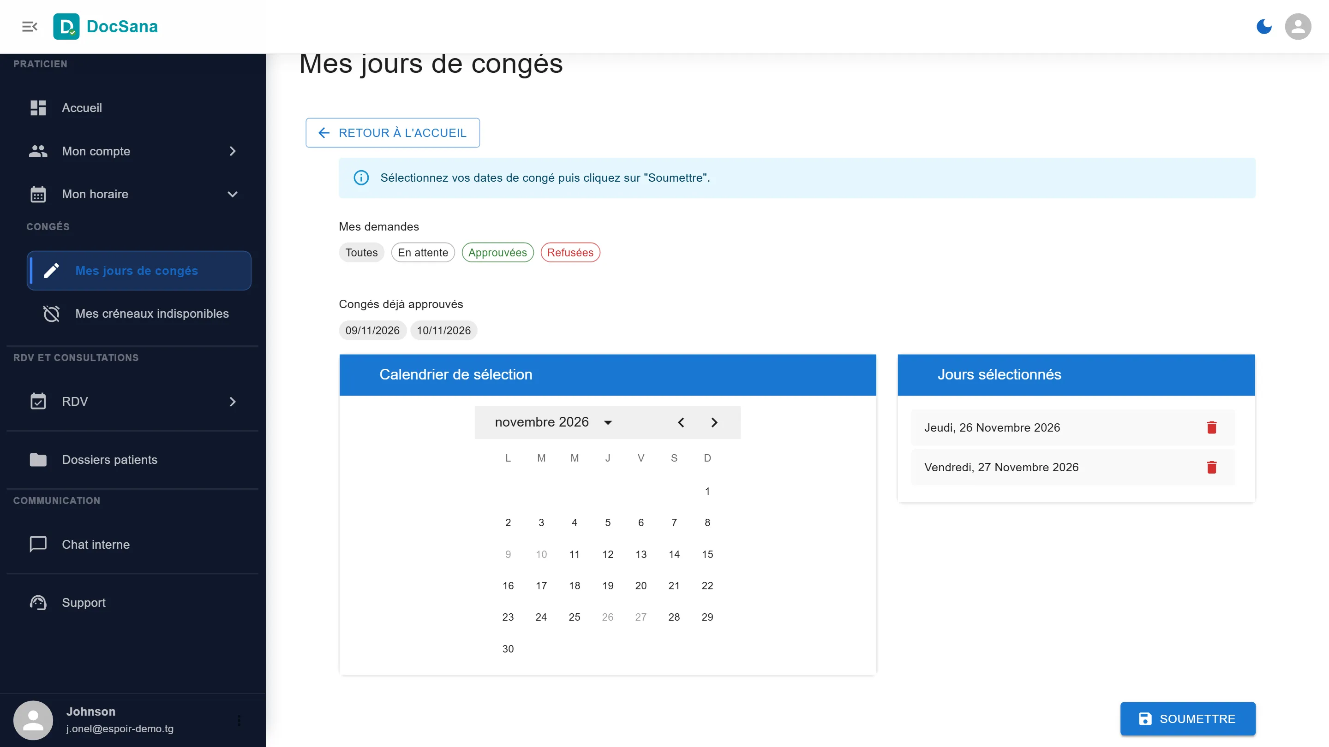Toggle dark mode with the moon icon
Image resolution: width=1329 pixels, height=747 pixels.
tap(1263, 26)
